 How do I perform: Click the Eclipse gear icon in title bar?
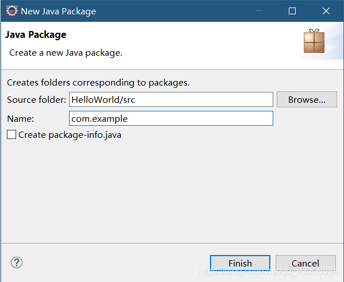tap(12, 11)
